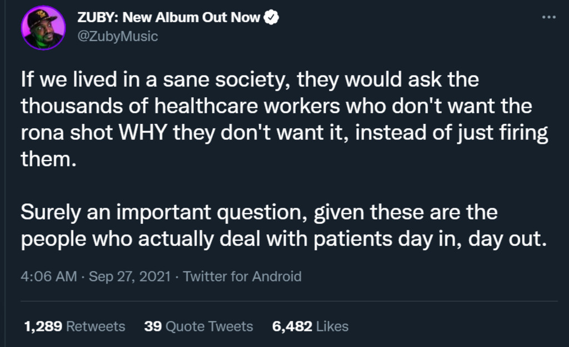Click the tweet paragraph starting 'If we lived'
Viewport: 569px width, 347px height.
coord(284,119)
